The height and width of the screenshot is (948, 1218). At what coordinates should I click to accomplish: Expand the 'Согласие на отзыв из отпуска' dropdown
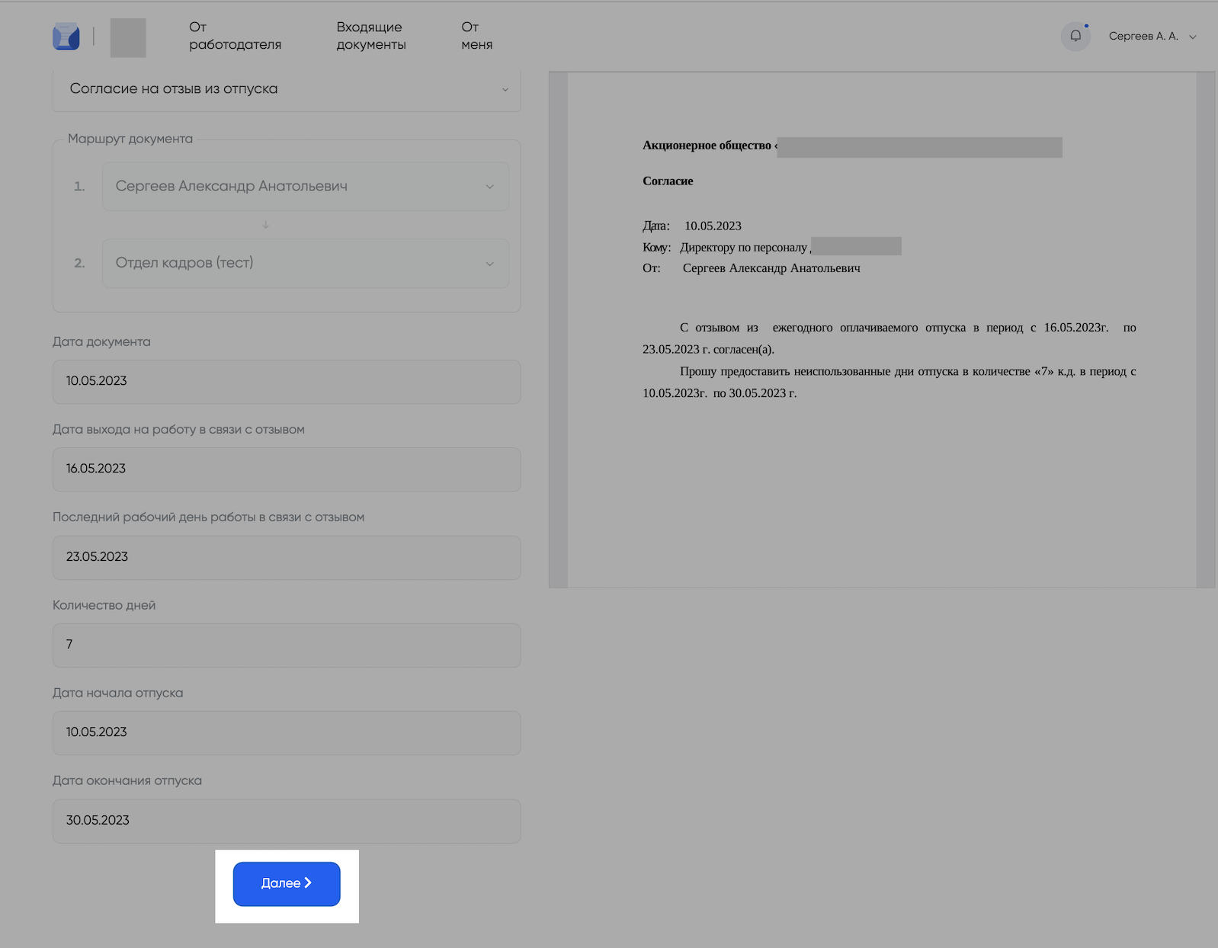click(286, 89)
